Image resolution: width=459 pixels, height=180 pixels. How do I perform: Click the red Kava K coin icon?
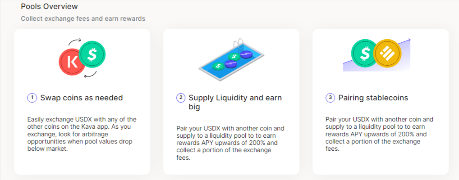pos(70,62)
